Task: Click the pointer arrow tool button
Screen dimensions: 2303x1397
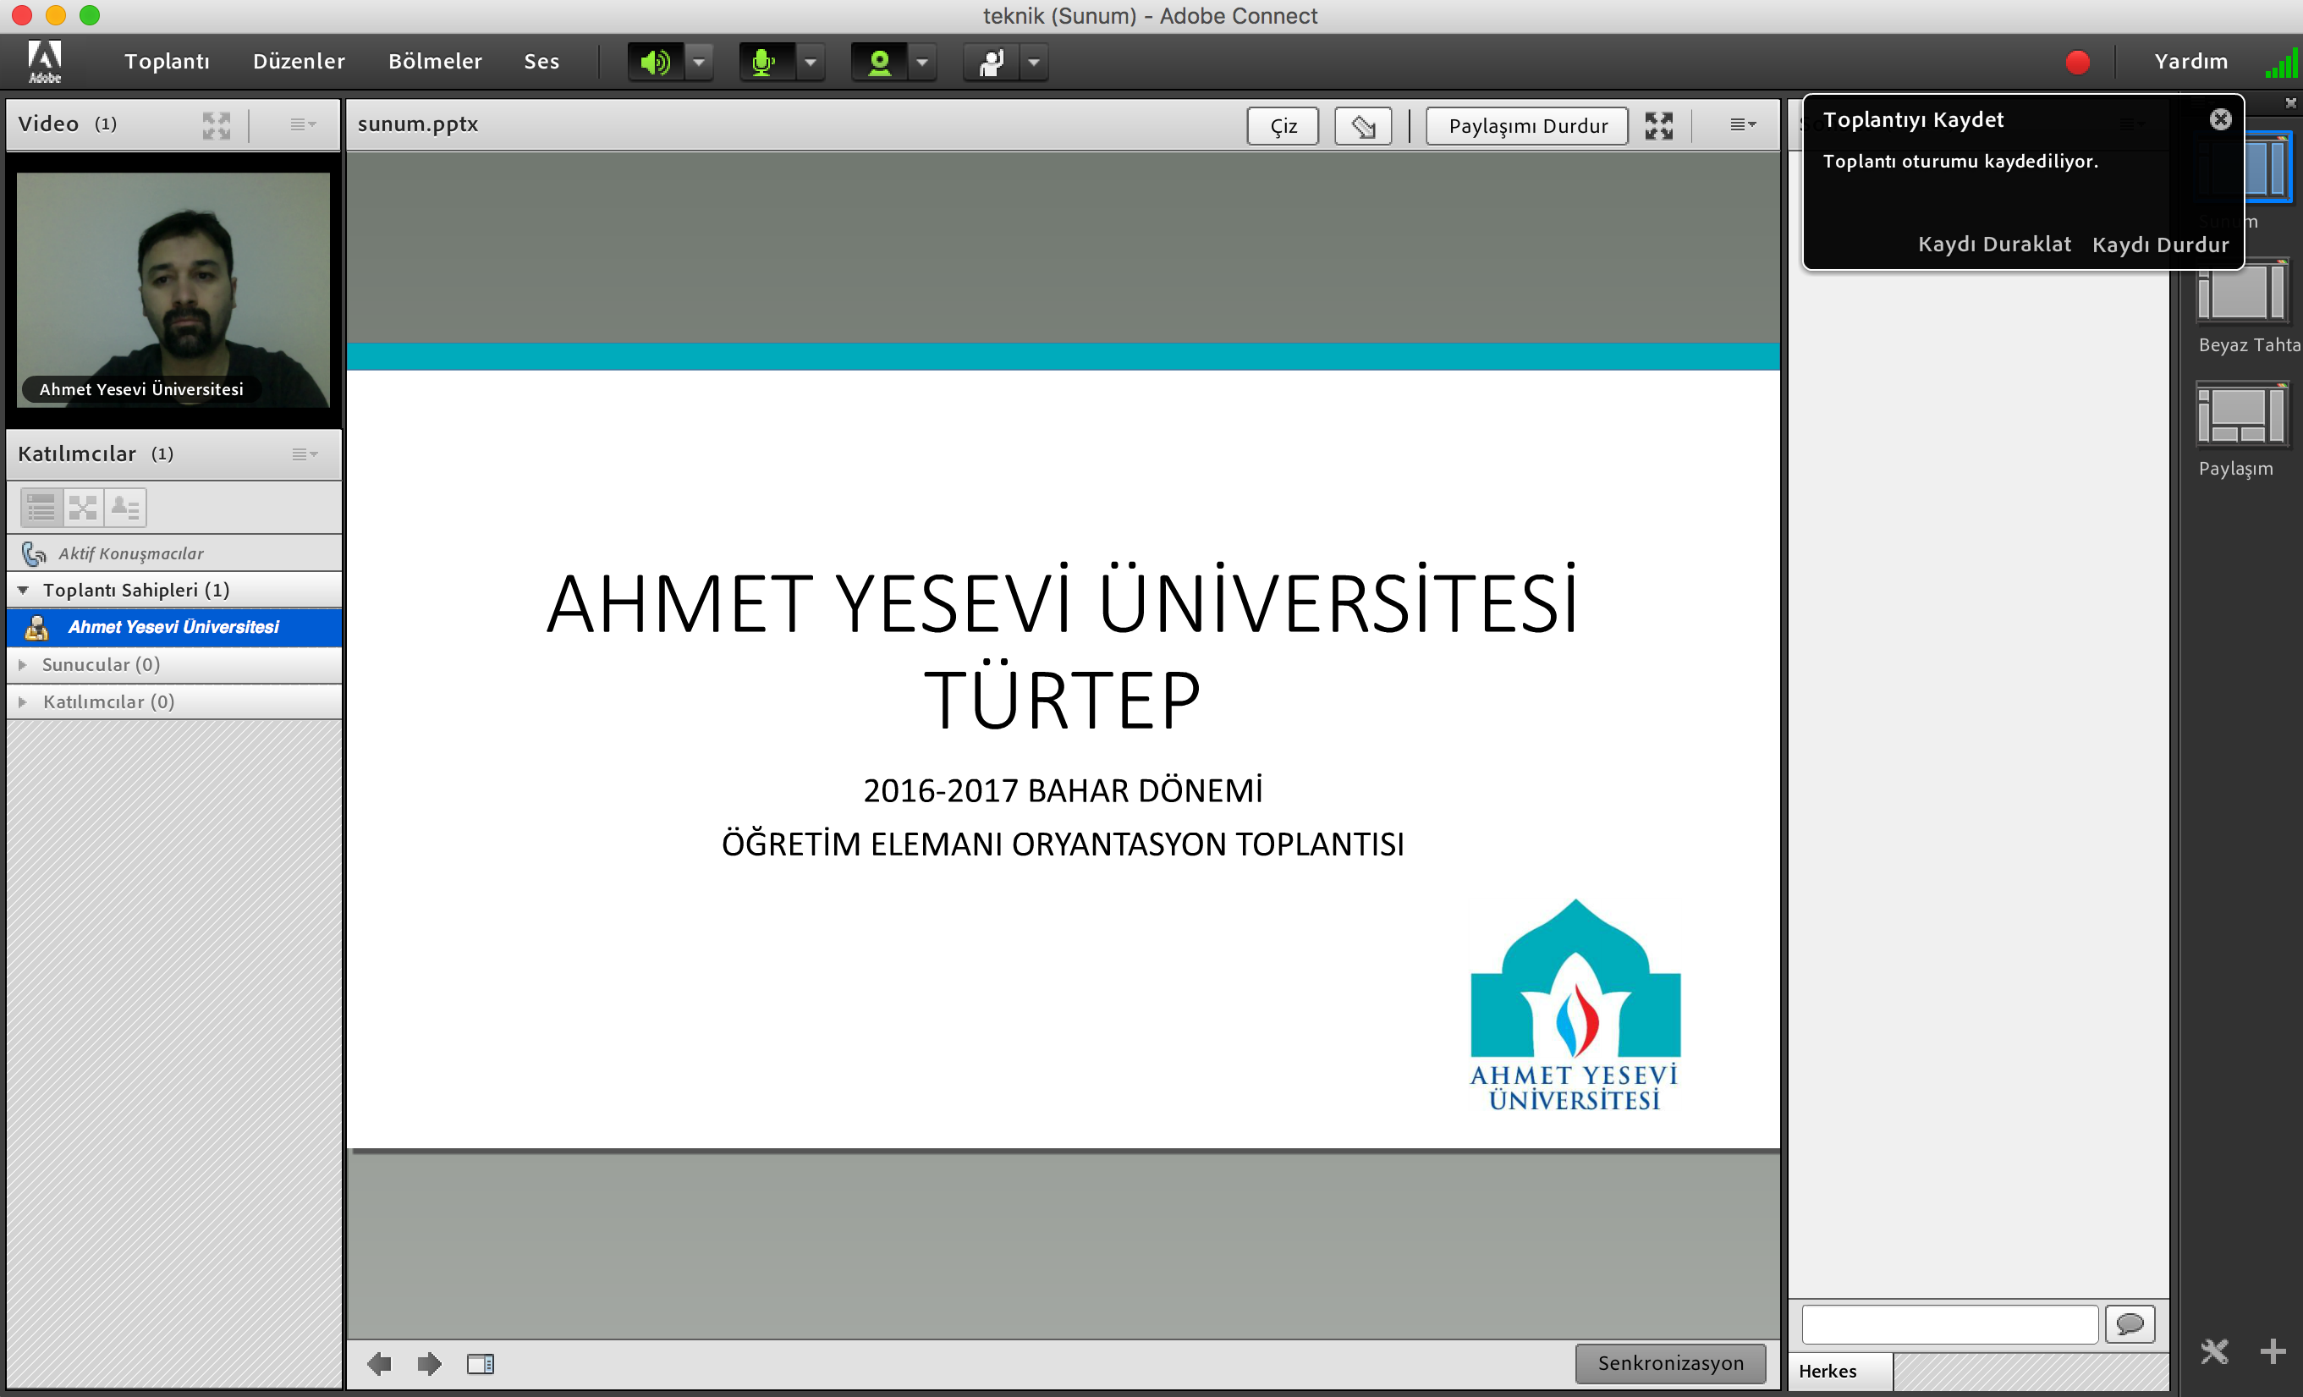Action: (x=1363, y=126)
